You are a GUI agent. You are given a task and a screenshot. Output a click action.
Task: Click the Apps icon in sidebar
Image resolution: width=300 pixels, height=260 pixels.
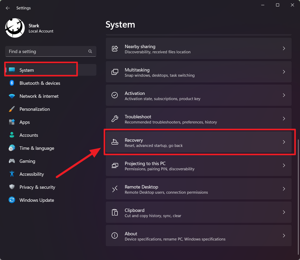(x=12, y=122)
